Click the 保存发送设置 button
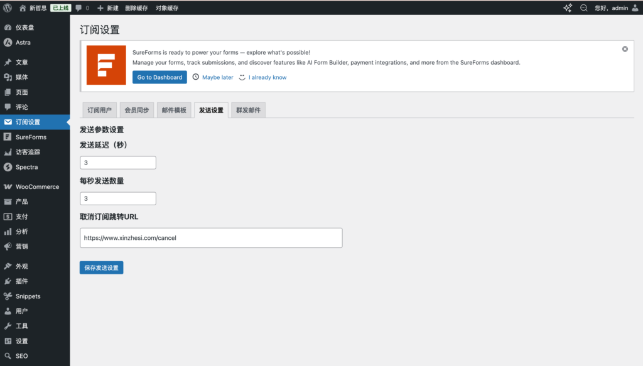The image size is (643, 366). pyautogui.click(x=101, y=267)
